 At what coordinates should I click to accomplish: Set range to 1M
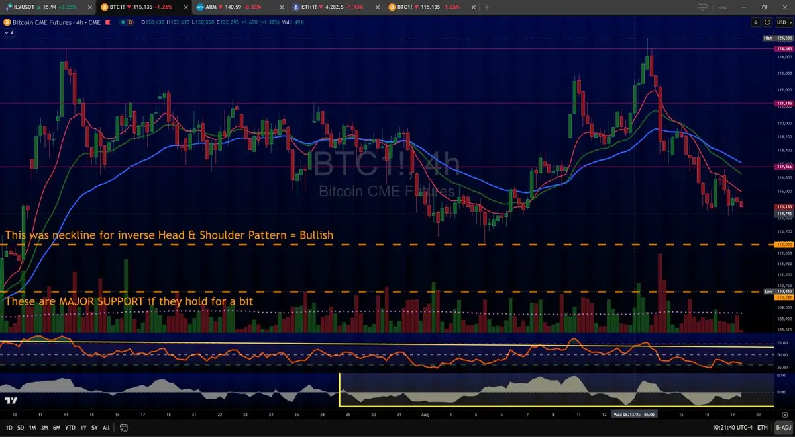click(x=32, y=428)
